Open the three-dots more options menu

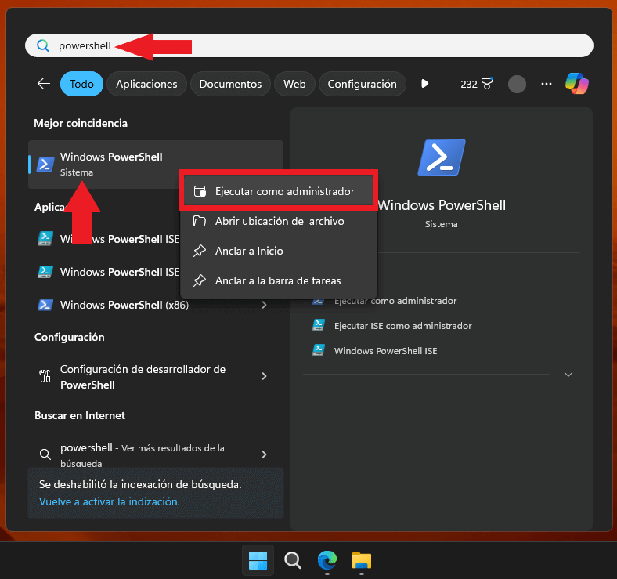[547, 84]
